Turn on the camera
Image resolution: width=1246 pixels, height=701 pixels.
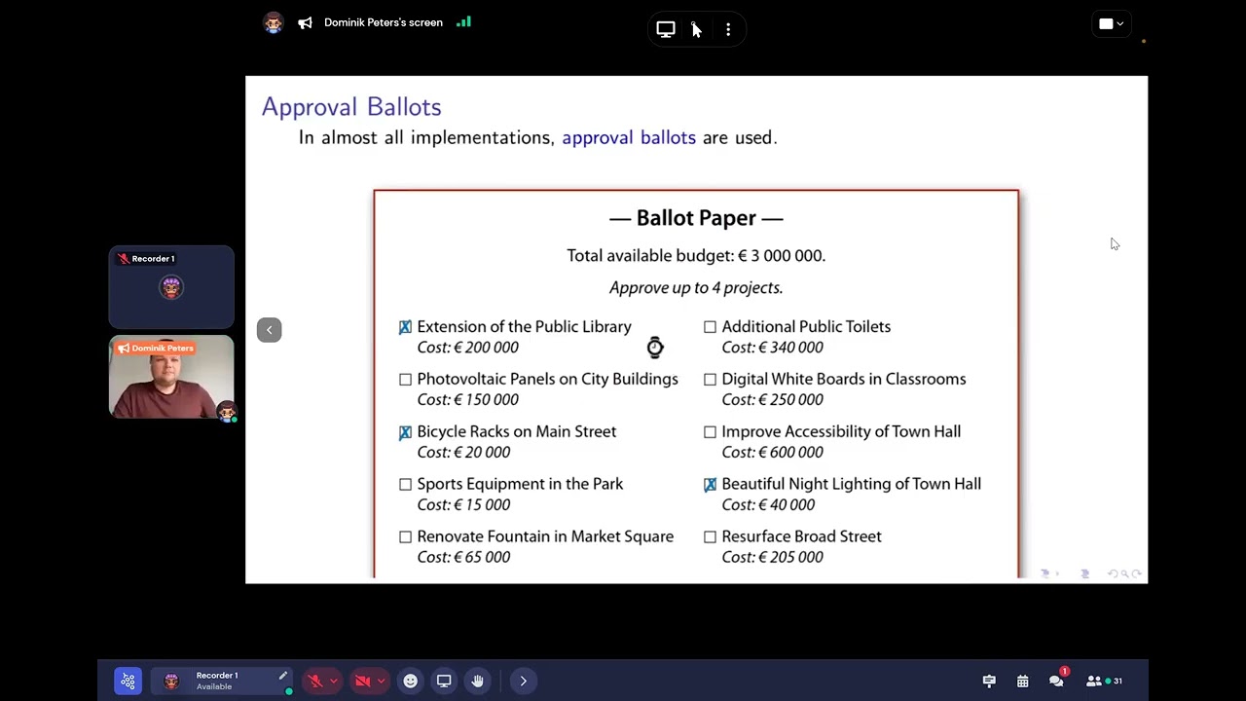[362, 682]
